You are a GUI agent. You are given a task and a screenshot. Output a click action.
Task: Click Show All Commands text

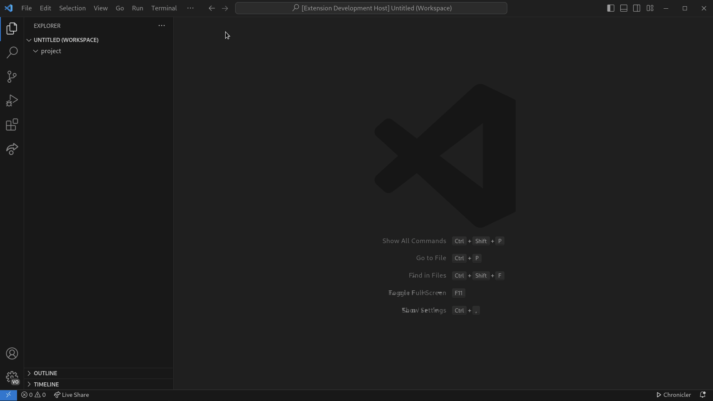[x=414, y=241]
